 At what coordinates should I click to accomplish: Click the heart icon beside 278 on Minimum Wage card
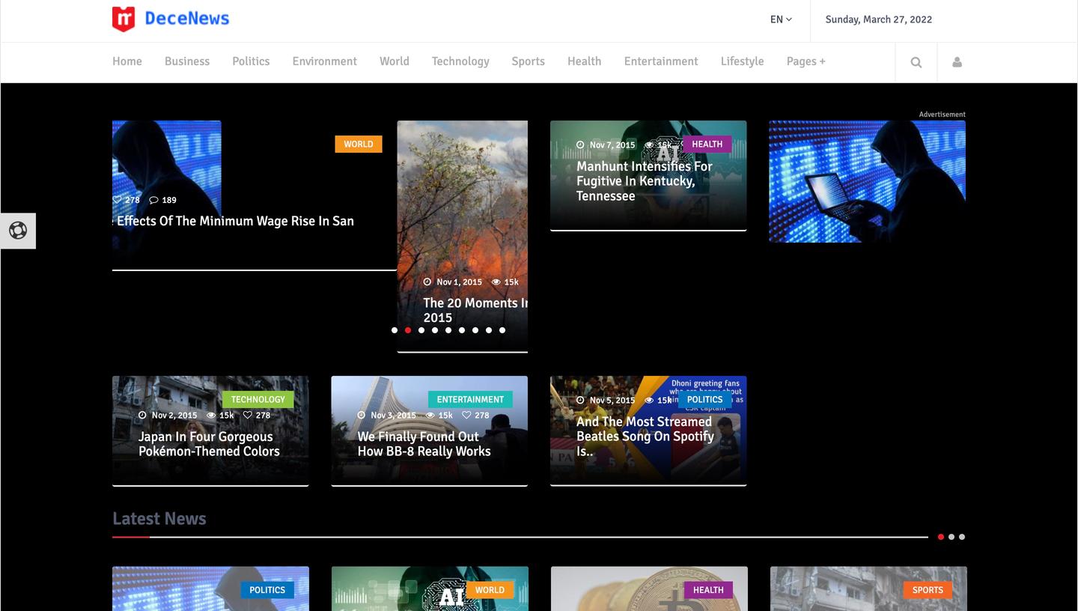click(x=117, y=200)
